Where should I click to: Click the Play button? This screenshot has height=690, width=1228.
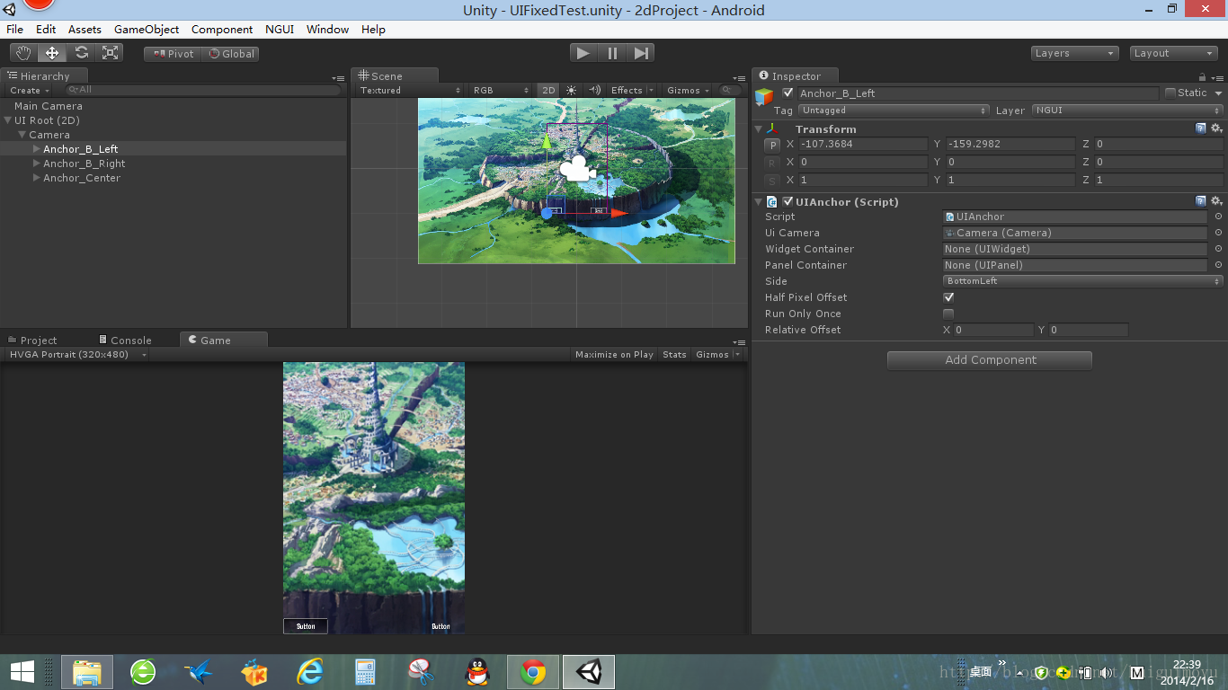[583, 53]
